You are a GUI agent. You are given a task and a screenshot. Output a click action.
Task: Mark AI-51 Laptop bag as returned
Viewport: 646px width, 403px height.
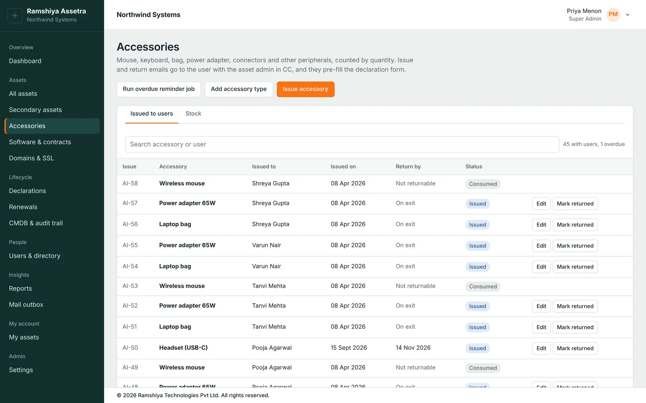(575, 327)
